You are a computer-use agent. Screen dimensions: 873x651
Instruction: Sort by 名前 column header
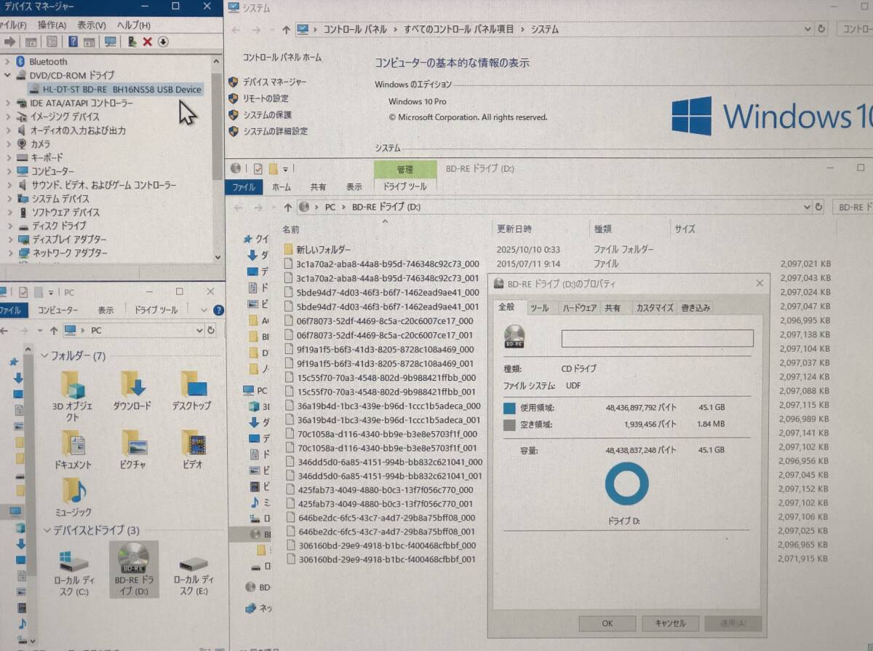click(x=291, y=229)
